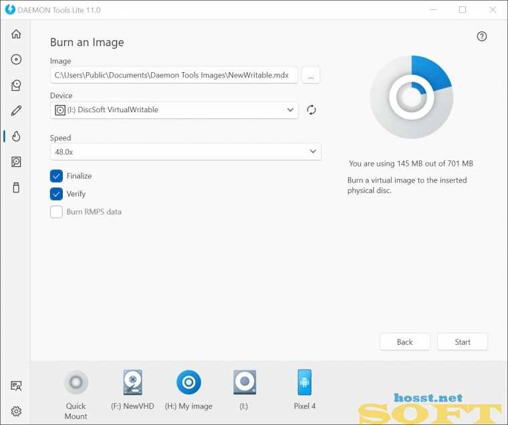
Task: Open the Virtual HDD sidebar icon
Action: pyautogui.click(x=16, y=162)
